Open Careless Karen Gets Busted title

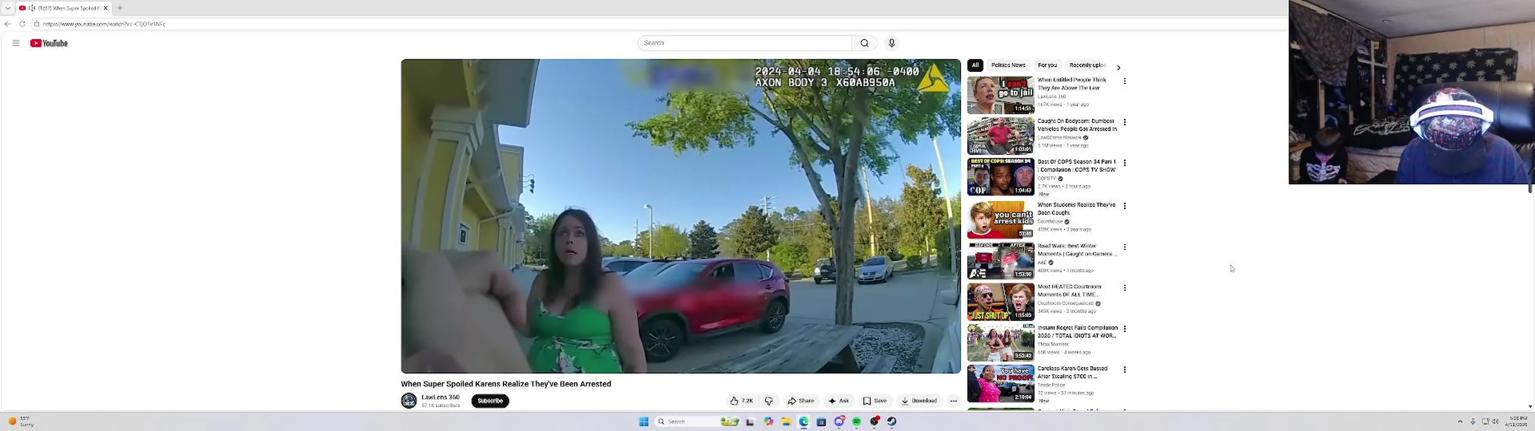pos(1073,372)
